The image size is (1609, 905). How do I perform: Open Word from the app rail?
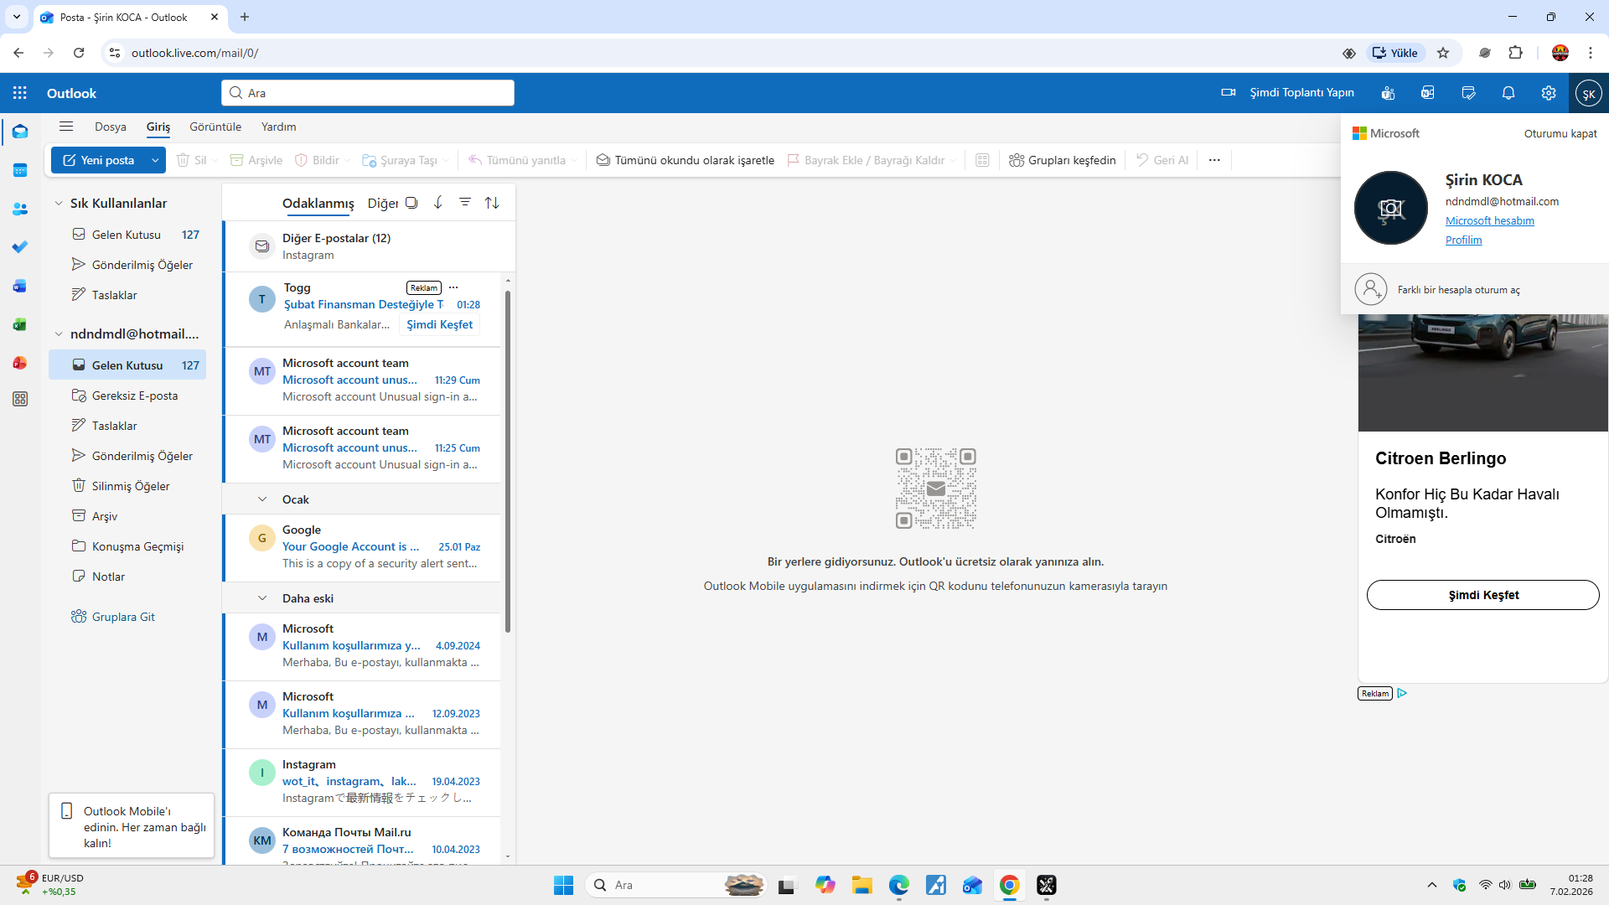pyautogui.click(x=20, y=286)
